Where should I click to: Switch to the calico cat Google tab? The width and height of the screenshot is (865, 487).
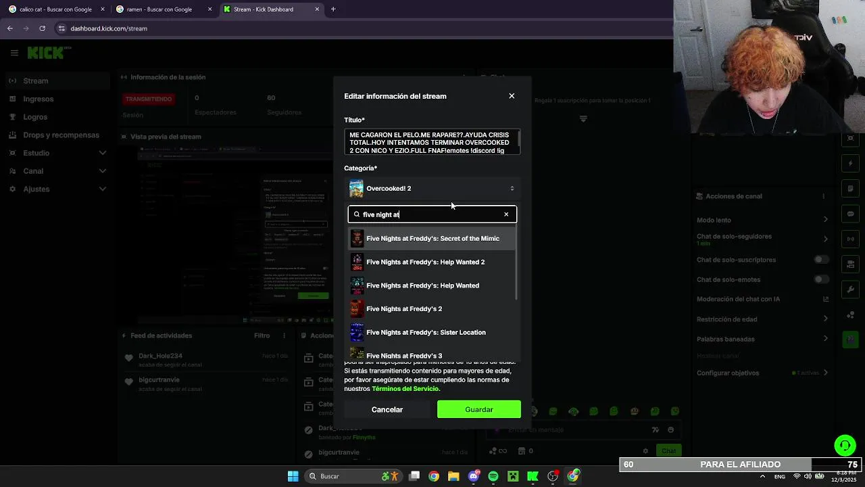point(55,9)
